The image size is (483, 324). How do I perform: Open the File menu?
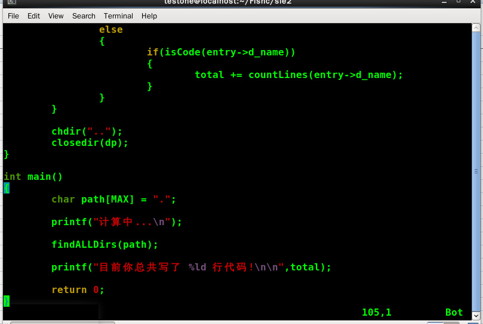point(13,16)
